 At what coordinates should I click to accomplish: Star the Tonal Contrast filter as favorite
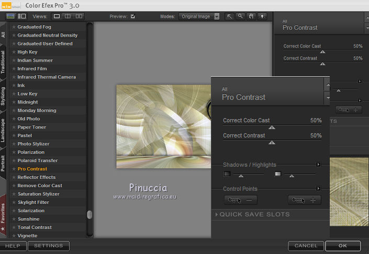click(x=14, y=227)
